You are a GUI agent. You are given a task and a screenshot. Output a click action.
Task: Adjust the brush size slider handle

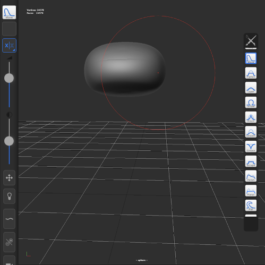point(9,78)
